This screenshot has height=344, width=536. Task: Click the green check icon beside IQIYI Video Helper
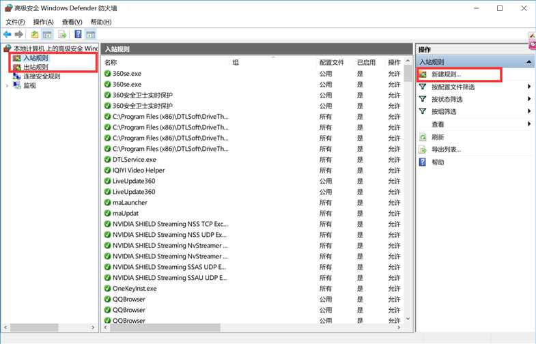[107, 170]
